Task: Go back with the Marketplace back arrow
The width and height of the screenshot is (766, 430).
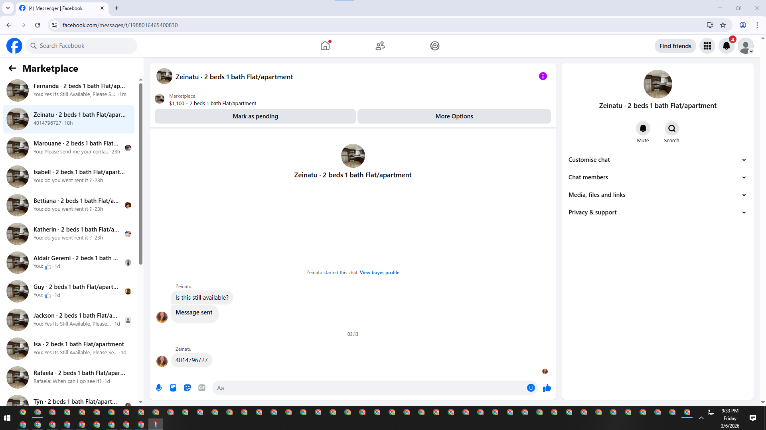Action: tap(12, 68)
